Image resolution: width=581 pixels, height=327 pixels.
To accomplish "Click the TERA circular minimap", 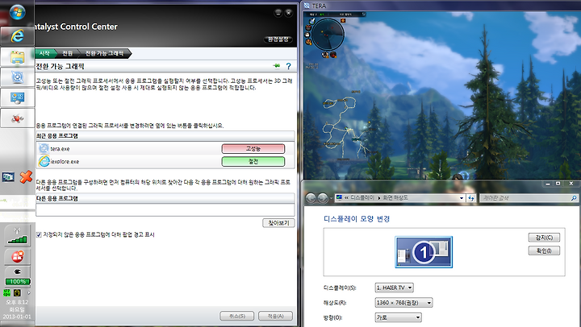I will pyautogui.click(x=328, y=35).
